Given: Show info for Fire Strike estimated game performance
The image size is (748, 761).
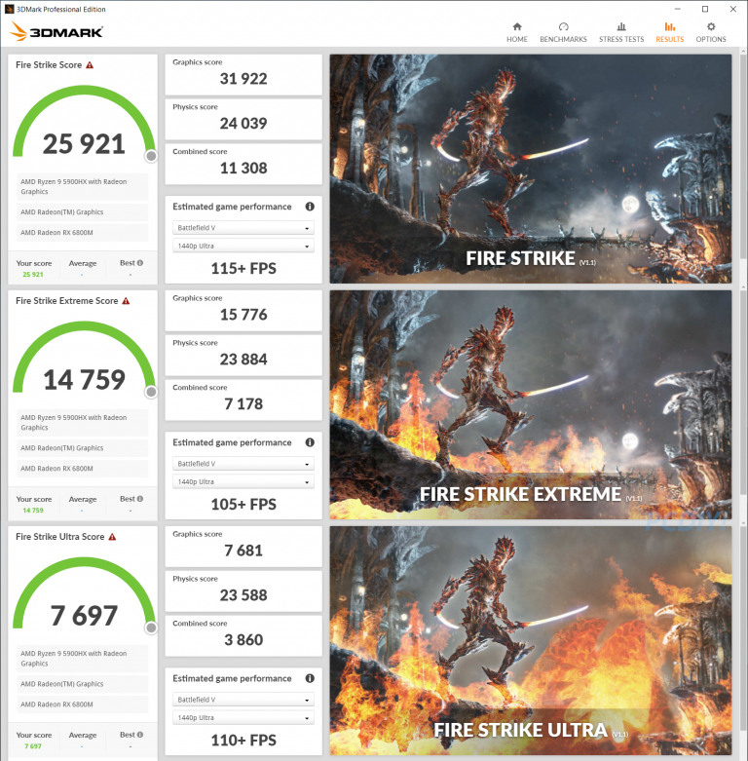Looking at the screenshot, I should [310, 207].
